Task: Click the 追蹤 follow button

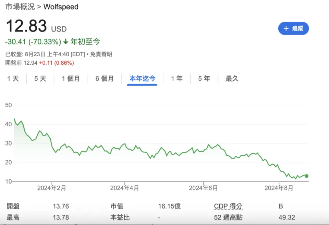Action: (x=293, y=28)
